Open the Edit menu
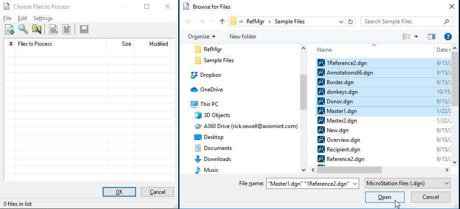Viewport: 460px width, 209px height. (x=22, y=18)
